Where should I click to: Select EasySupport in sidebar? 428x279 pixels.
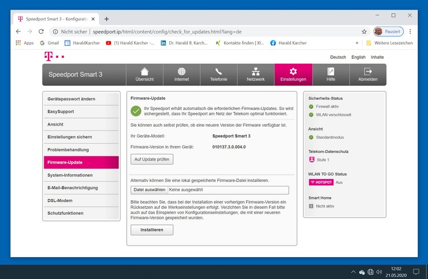(82, 112)
